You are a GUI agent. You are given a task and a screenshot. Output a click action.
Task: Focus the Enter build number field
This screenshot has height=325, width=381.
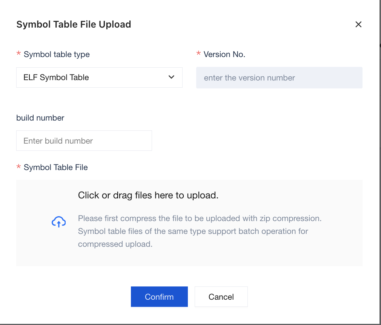[x=84, y=141]
